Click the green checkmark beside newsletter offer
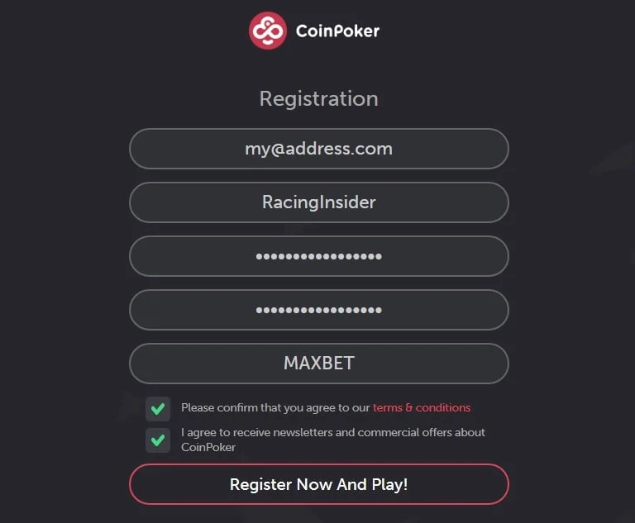 pyautogui.click(x=157, y=440)
